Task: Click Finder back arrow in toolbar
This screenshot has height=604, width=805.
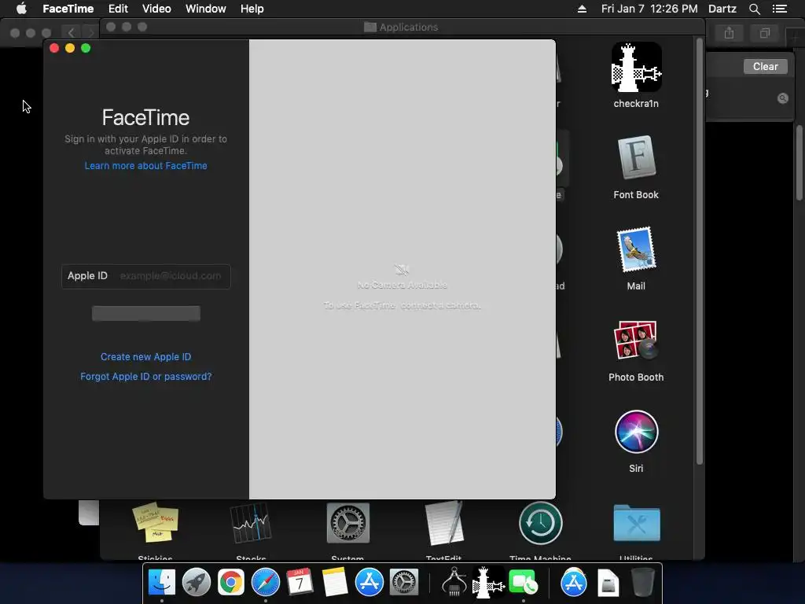Action: point(71,33)
